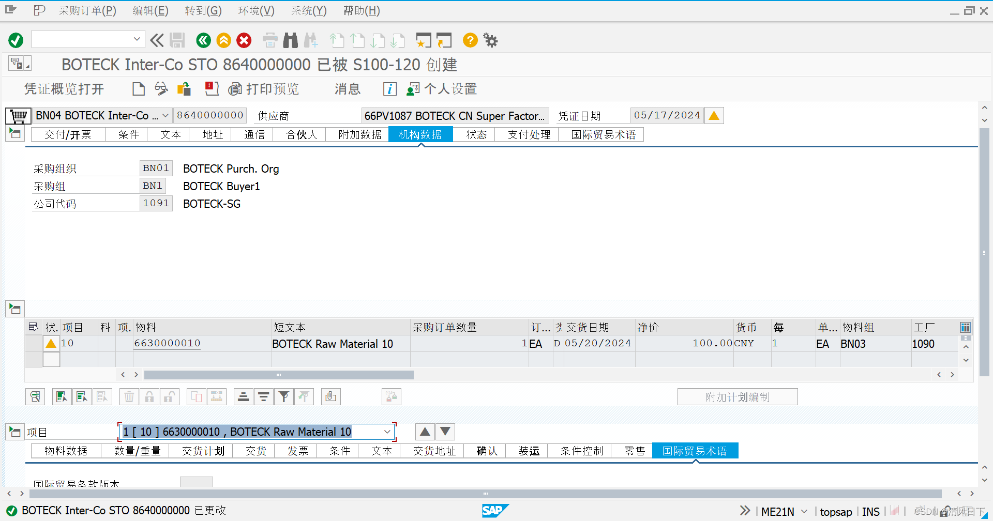Open the 打印预览 print preview
This screenshot has height=521, width=993.
click(x=264, y=89)
